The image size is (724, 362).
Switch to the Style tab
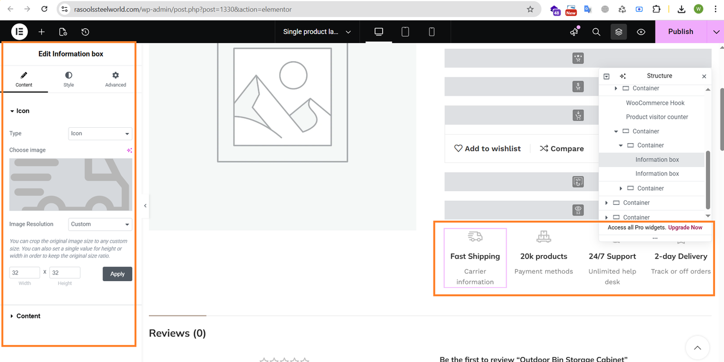[68, 79]
